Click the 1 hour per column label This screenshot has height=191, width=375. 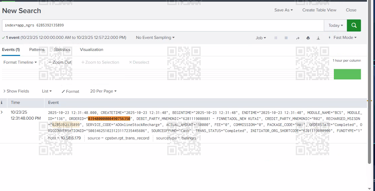click(x=347, y=61)
